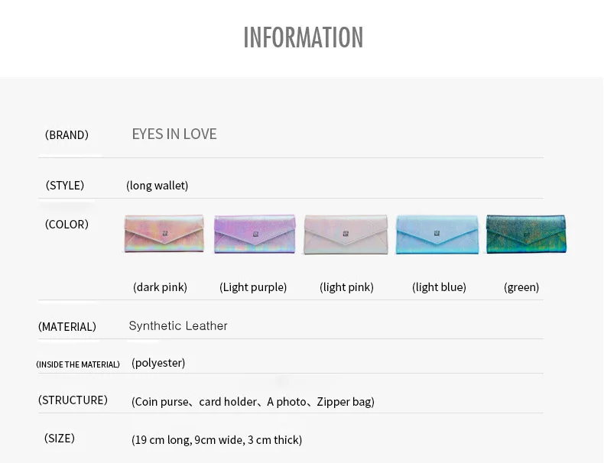Click the (long wallet) style text
The width and height of the screenshot is (604, 463).
(157, 186)
